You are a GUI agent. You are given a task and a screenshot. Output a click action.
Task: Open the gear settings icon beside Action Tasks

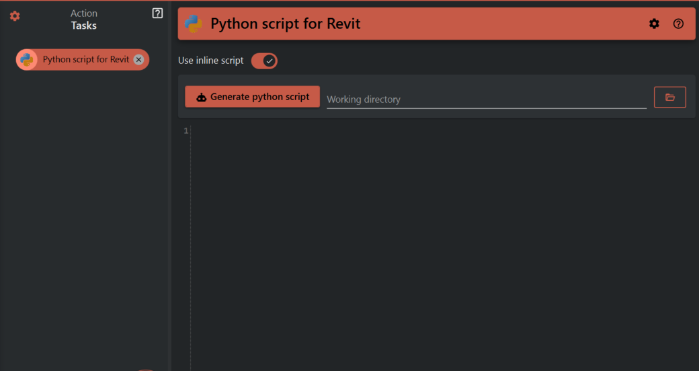click(x=15, y=16)
